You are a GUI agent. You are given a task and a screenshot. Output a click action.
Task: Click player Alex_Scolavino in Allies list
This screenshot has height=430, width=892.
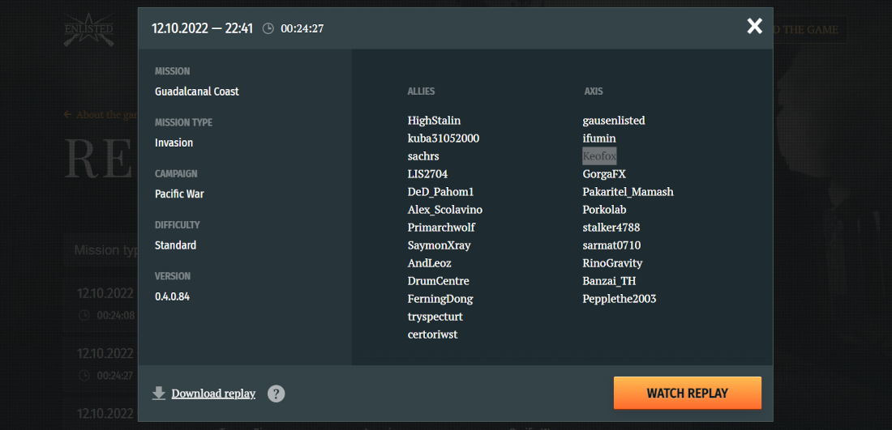[x=445, y=210]
